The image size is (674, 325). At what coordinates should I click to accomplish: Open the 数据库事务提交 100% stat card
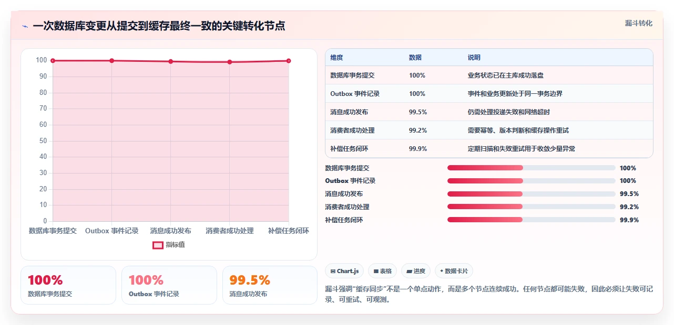[68, 285]
